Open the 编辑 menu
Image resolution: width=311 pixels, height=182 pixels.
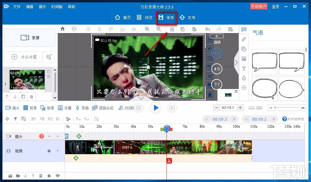click(29, 7)
